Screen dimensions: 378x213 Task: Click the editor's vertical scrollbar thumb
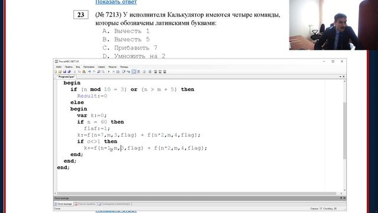point(344,130)
